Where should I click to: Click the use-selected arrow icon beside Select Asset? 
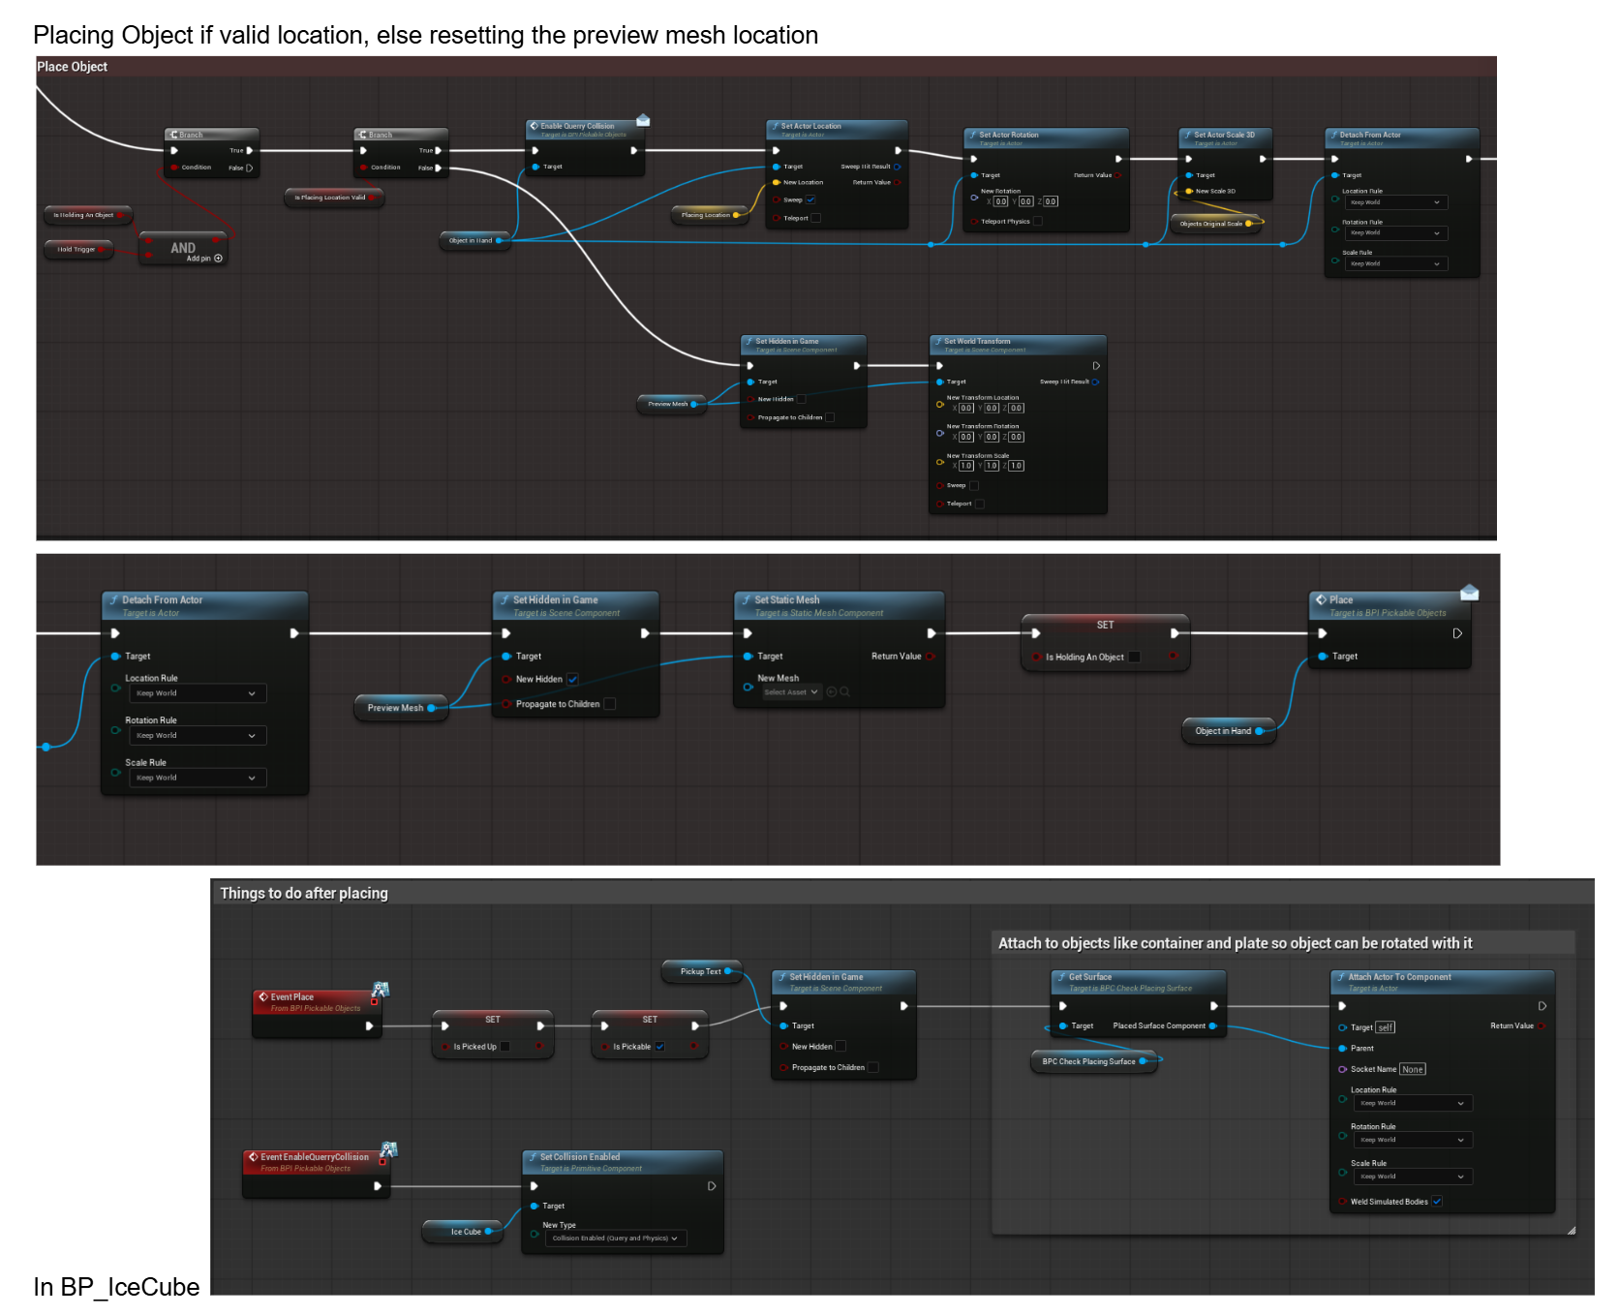click(832, 691)
